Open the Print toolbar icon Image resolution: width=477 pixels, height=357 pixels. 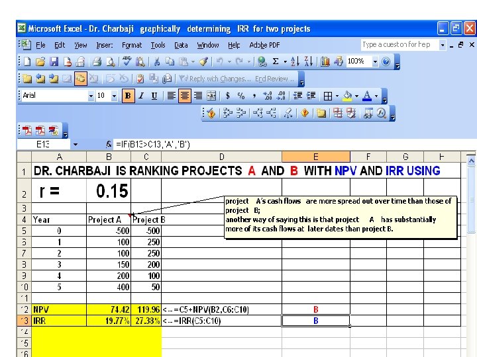pos(97,61)
